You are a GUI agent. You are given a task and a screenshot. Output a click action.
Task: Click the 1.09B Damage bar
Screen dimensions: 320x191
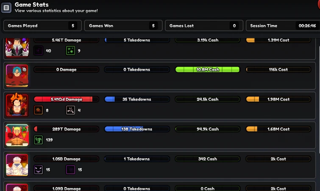click(66, 188)
